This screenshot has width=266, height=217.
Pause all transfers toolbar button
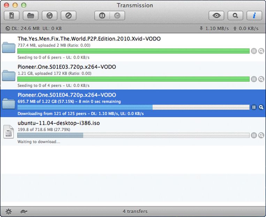pyautogui.click(x=102, y=16)
